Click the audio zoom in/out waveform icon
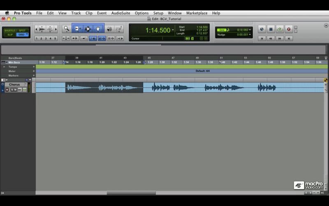This screenshot has height=206, width=329. (42, 29)
